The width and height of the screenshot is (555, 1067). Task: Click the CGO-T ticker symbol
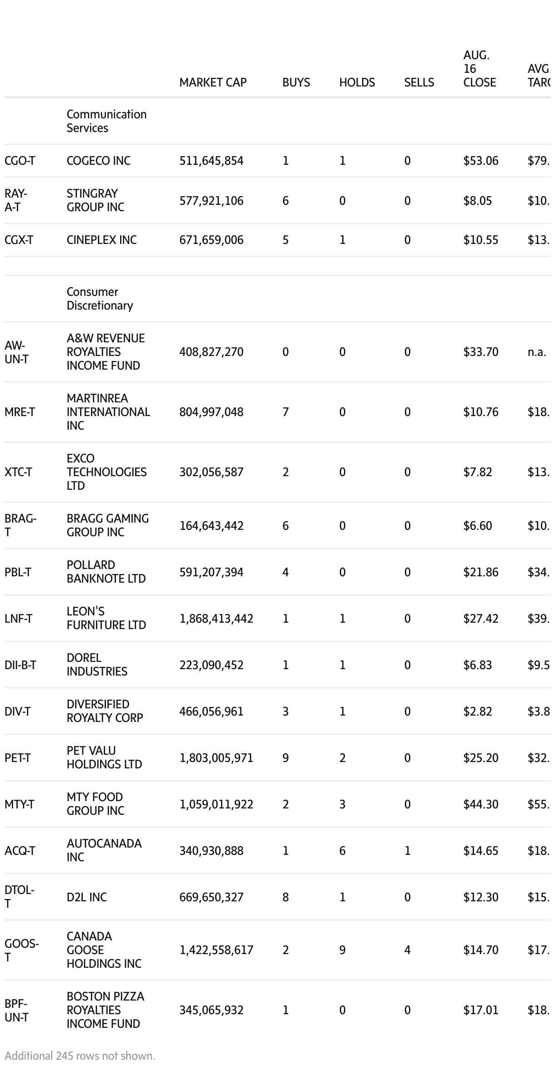point(20,161)
